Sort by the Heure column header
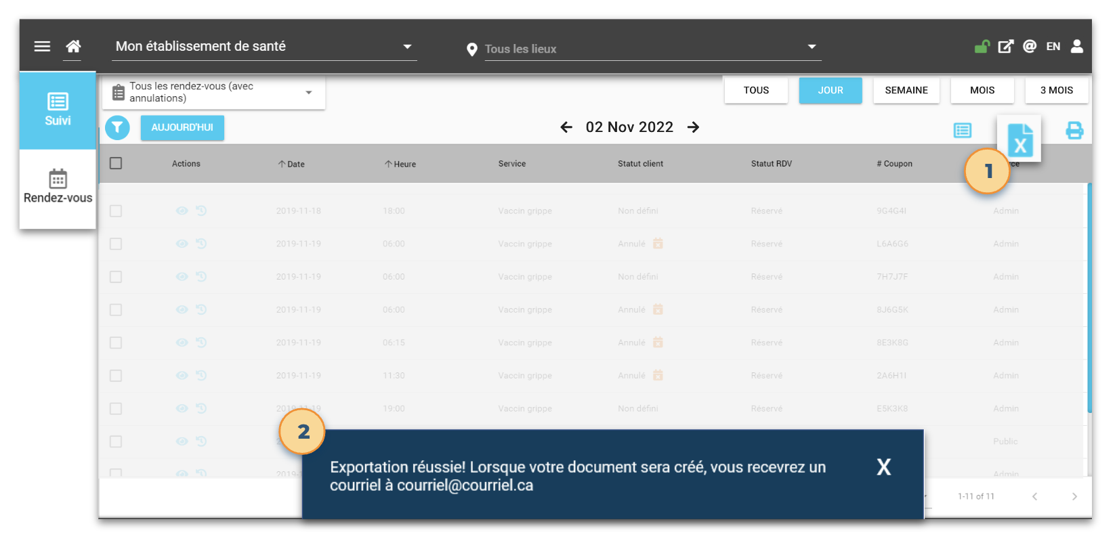This screenshot has width=1115, height=547. [400, 164]
